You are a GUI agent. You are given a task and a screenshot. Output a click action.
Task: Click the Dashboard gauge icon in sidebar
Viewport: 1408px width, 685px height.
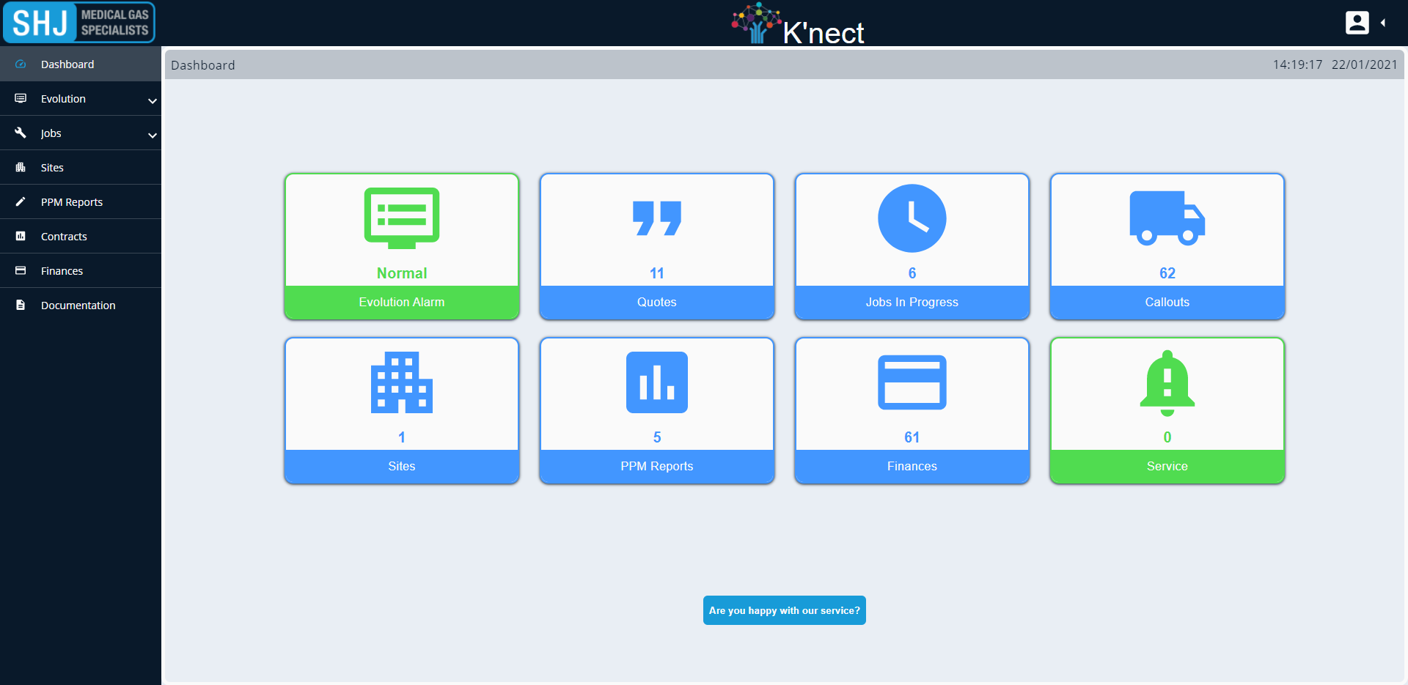pyautogui.click(x=21, y=64)
